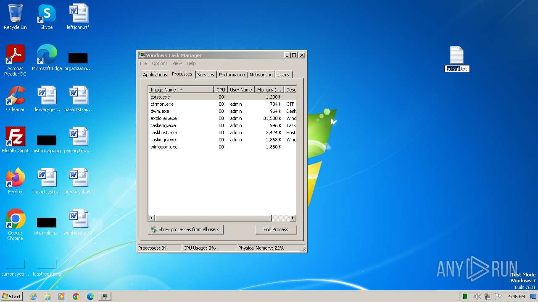This screenshot has width=538, height=302.
Task: Open the Start menu
Action: coord(11,297)
